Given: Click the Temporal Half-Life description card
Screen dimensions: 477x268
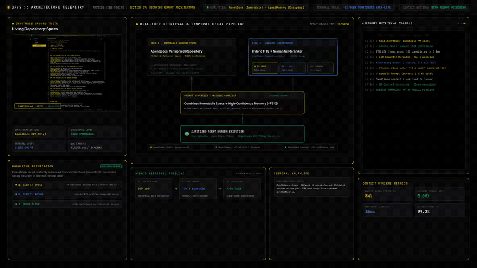Looking at the screenshot, I should tap(312, 187).
